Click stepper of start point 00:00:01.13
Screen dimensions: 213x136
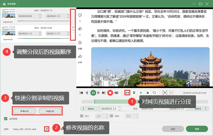[x=119, y=108]
